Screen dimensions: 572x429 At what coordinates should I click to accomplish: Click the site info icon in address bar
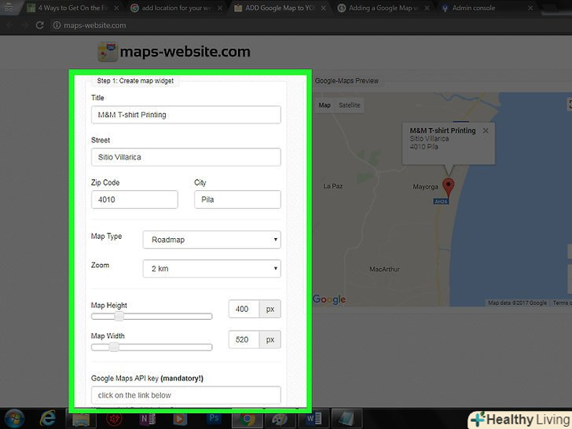click(57, 25)
